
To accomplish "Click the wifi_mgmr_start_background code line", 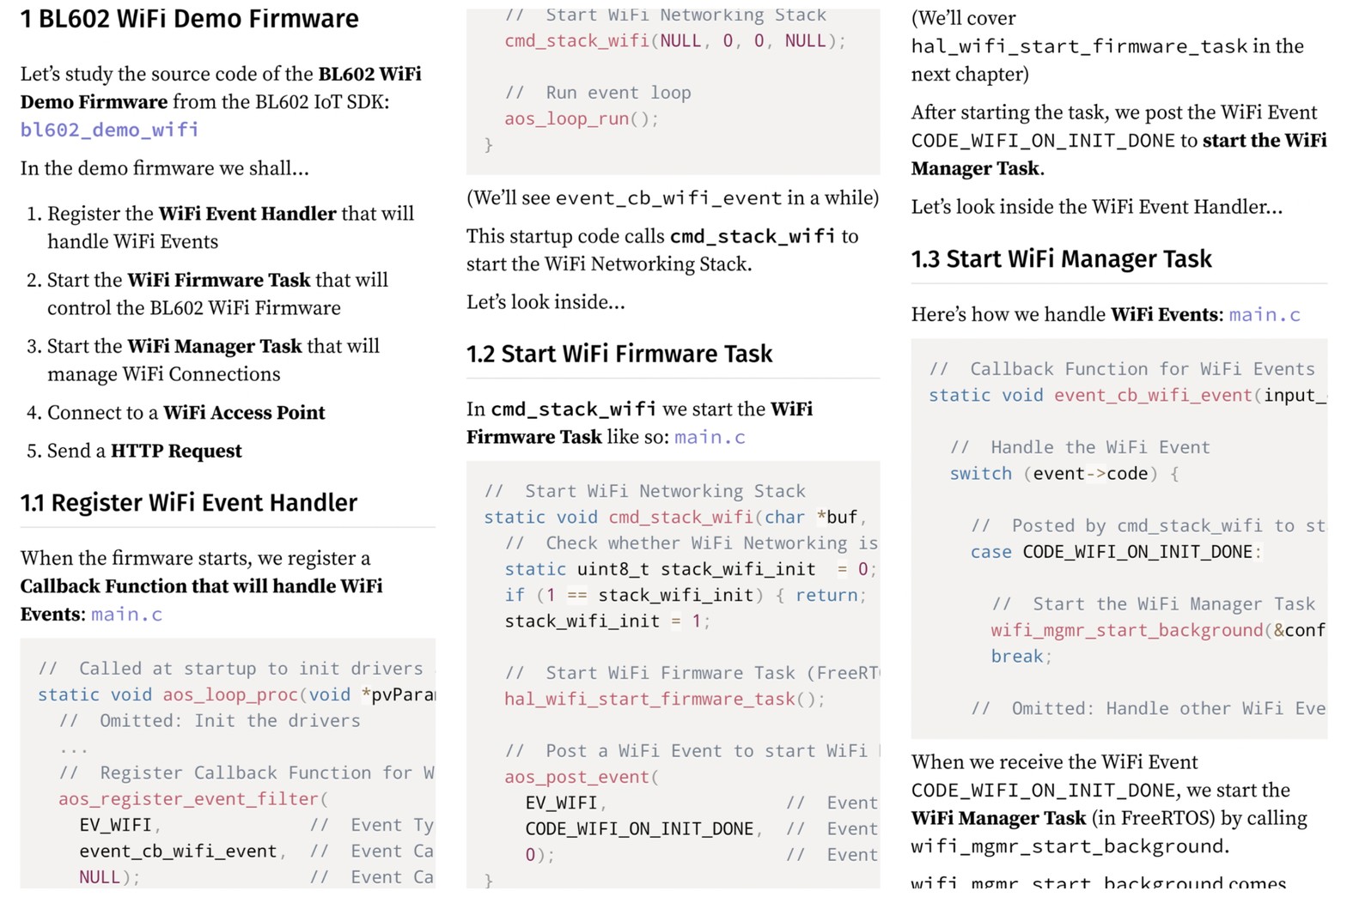I will (1127, 631).
